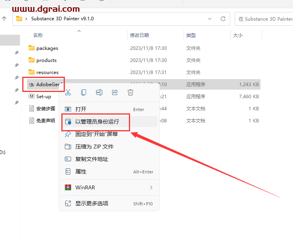Click the folder icon in address bar
293x242 pixels.
(x=19, y=19)
